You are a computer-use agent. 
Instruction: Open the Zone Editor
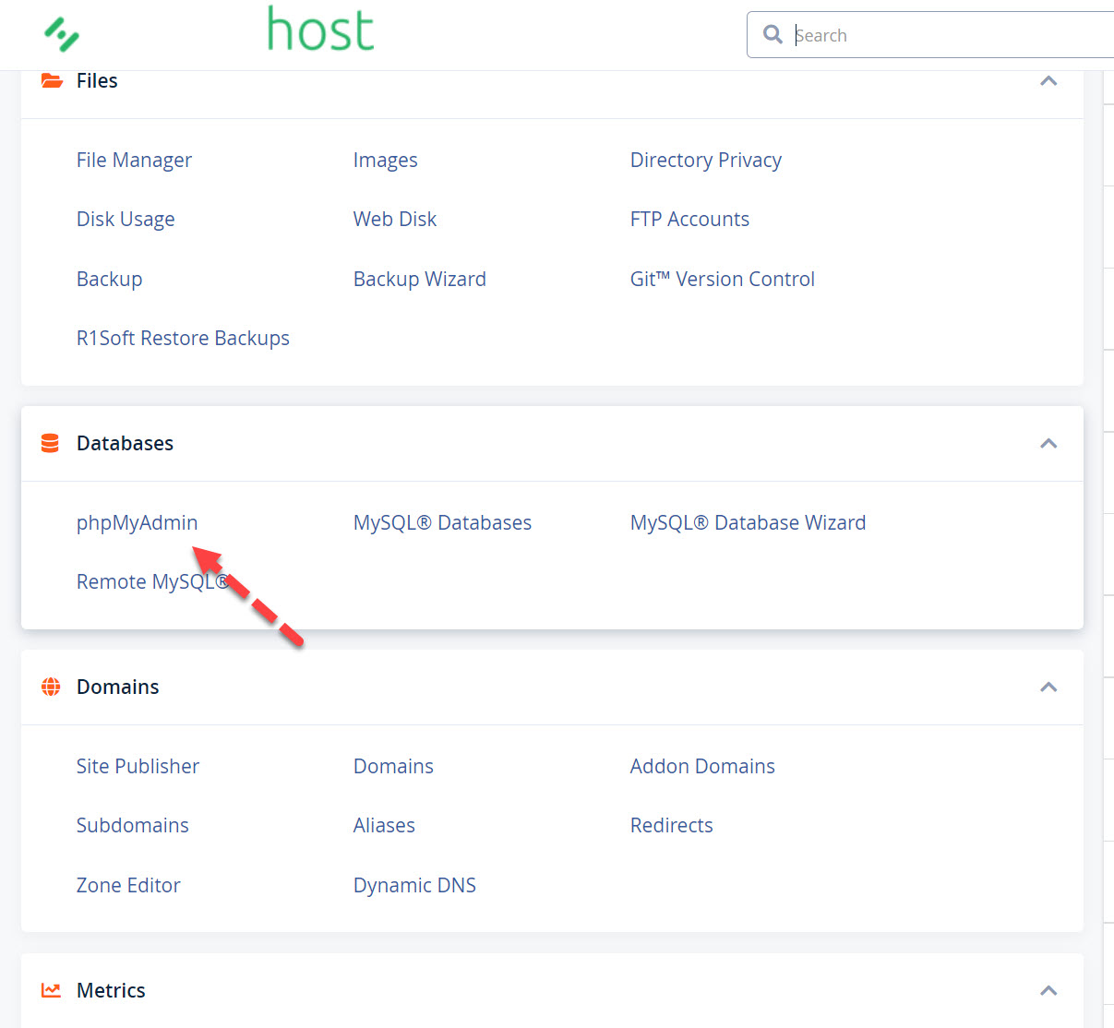128,885
